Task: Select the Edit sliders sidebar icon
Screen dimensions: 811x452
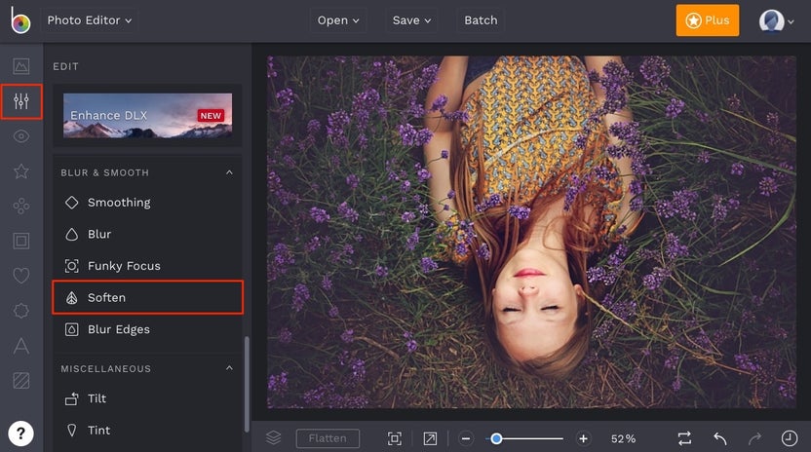Action: (x=20, y=101)
